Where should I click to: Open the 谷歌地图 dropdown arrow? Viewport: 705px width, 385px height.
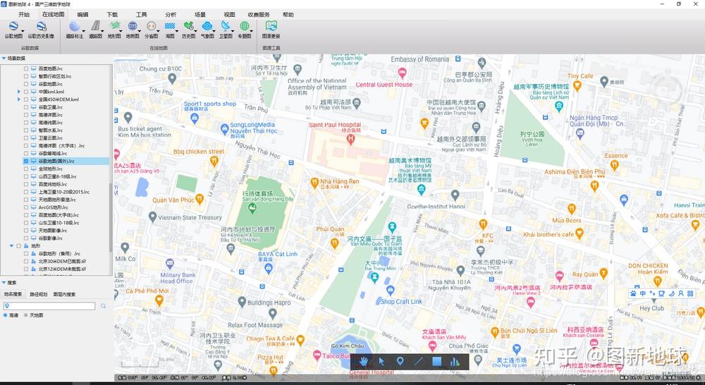pyautogui.click(x=23, y=31)
